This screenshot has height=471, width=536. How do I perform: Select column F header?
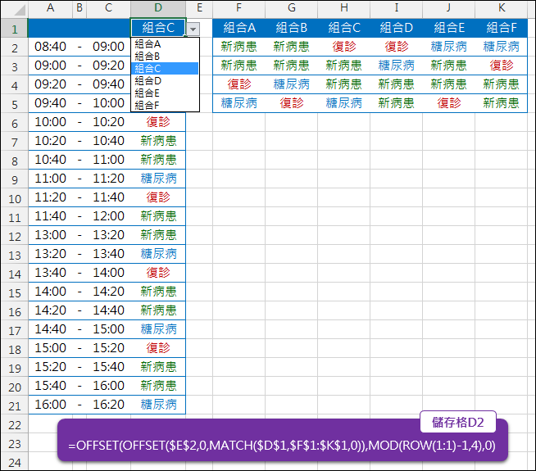[238, 8]
